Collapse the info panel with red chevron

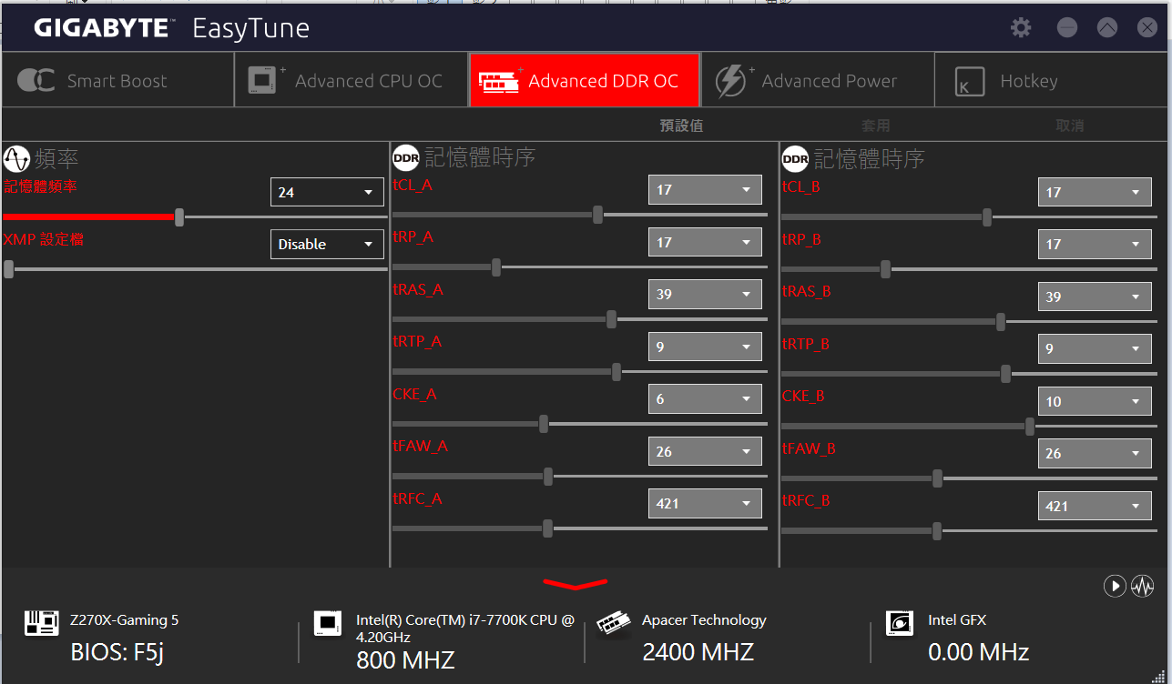(575, 583)
